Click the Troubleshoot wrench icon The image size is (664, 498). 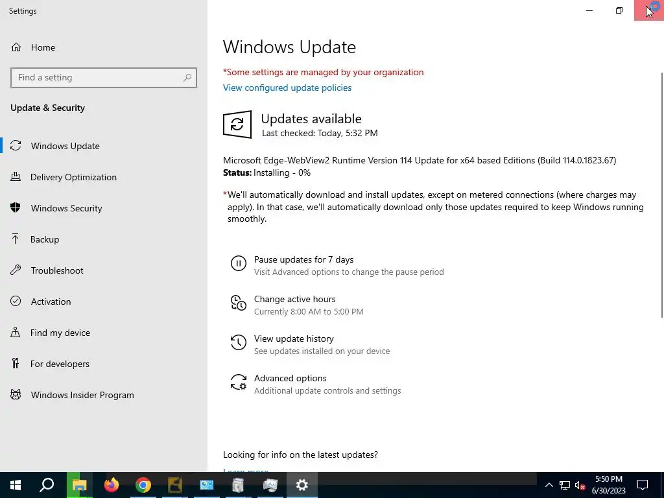coord(16,270)
